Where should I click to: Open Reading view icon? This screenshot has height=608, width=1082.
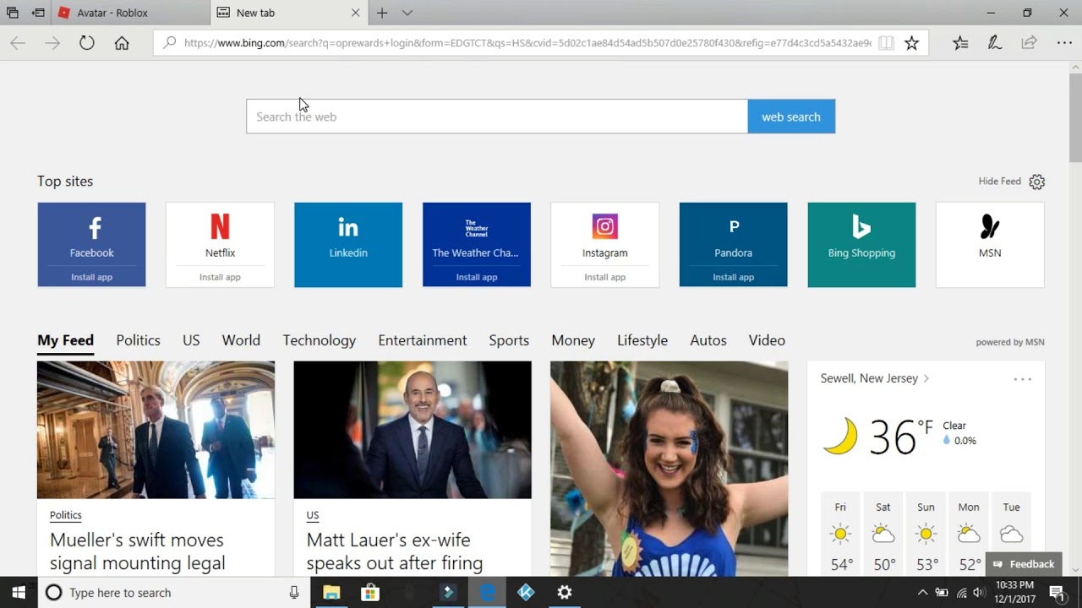tap(886, 43)
